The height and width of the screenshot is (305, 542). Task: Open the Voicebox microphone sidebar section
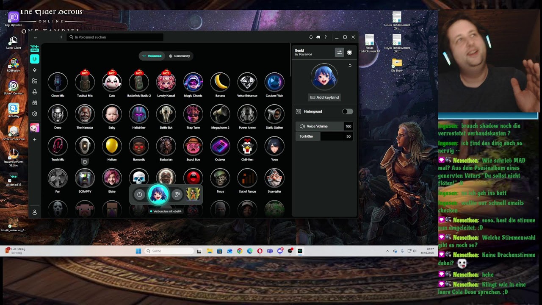pos(35,59)
